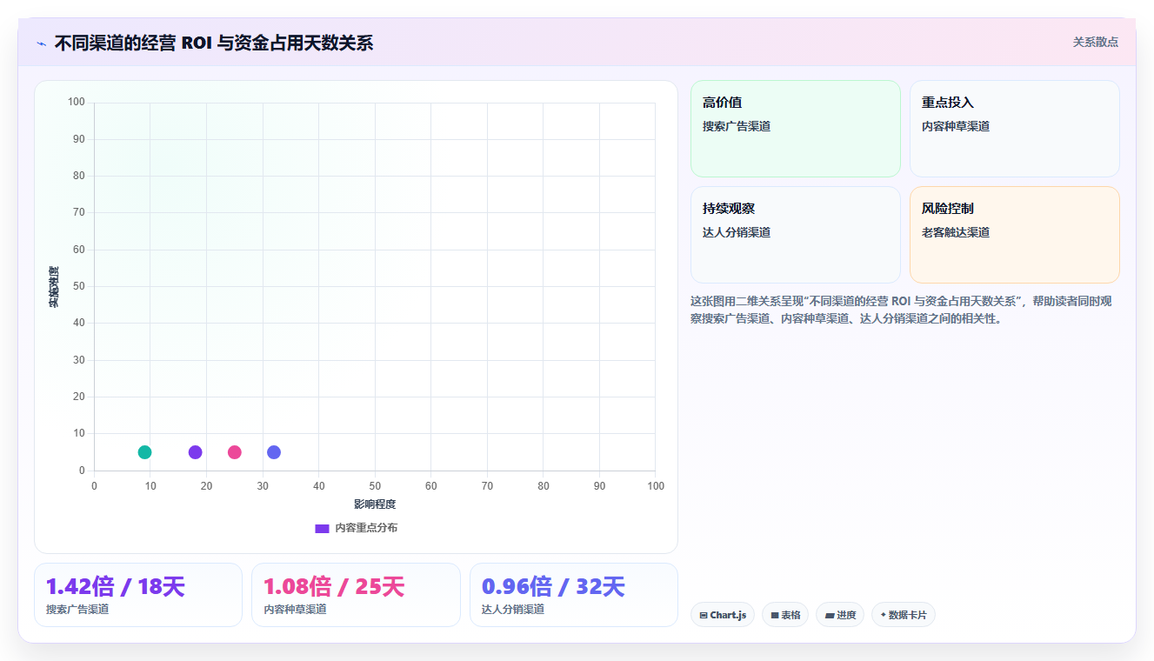
Task: Click the description paragraph starting 这张图用二维关系
Action: 902,310
